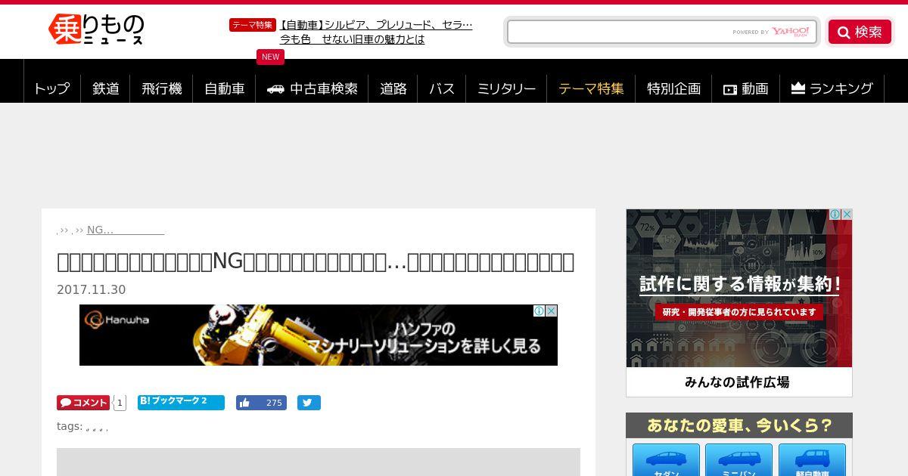
Task: Open 中古車検索 with the car icon
Action: (x=312, y=88)
